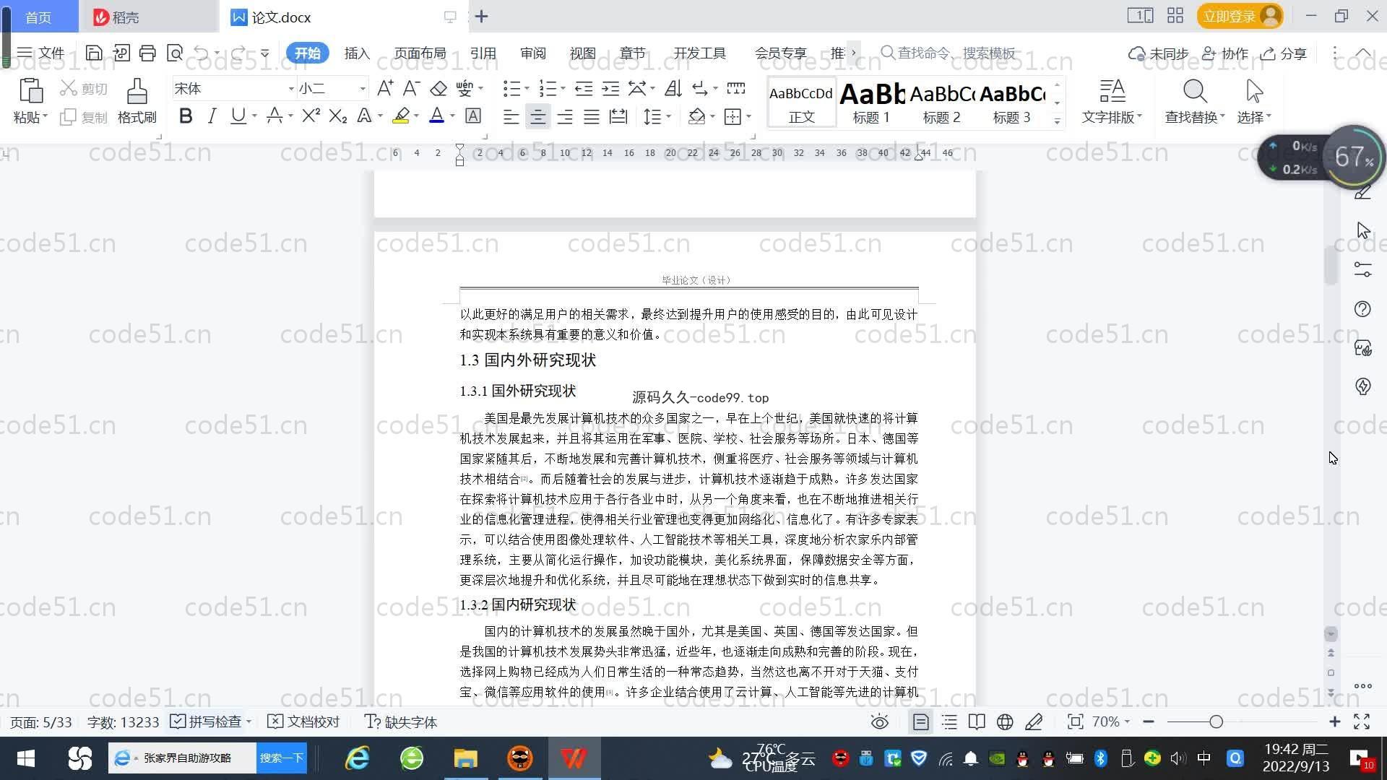1387x780 pixels.
Task: Click the Undo arrow icon
Action: [x=202, y=53]
